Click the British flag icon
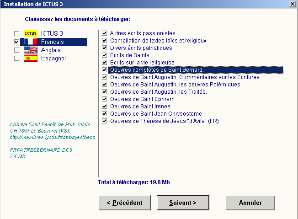298x219 pixels. (31, 50)
